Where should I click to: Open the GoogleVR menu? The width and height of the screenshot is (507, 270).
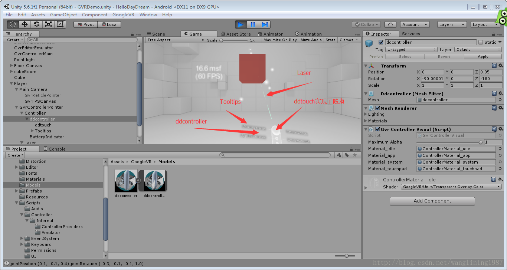[124, 15]
